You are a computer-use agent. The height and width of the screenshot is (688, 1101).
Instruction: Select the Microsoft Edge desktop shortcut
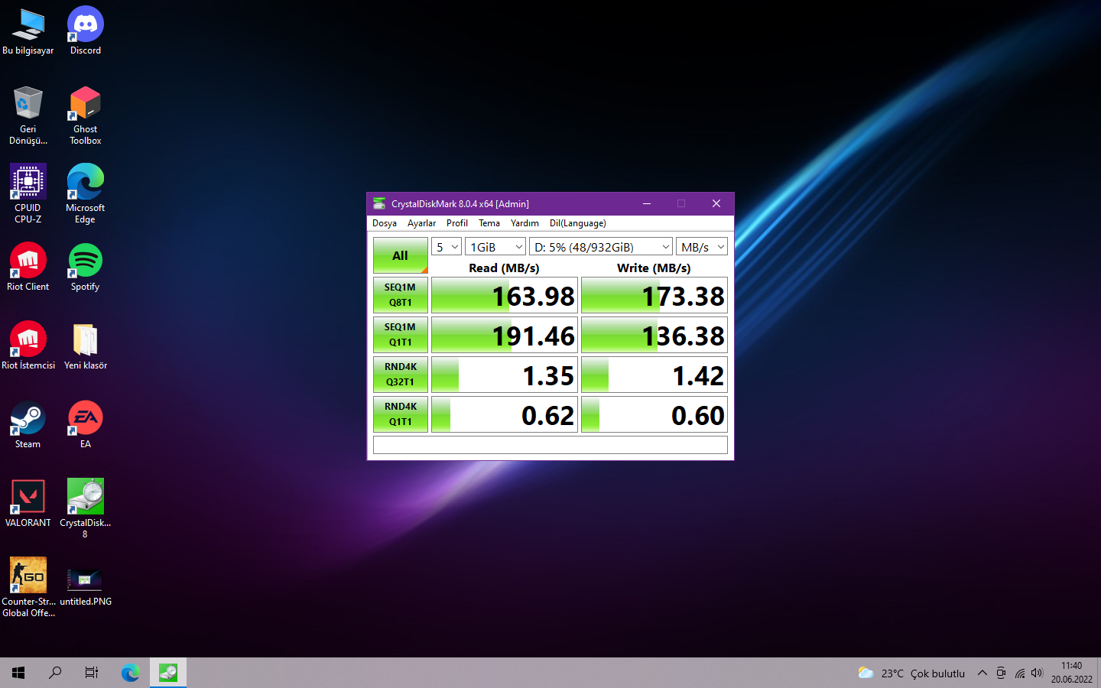pyautogui.click(x=86, y=194)
